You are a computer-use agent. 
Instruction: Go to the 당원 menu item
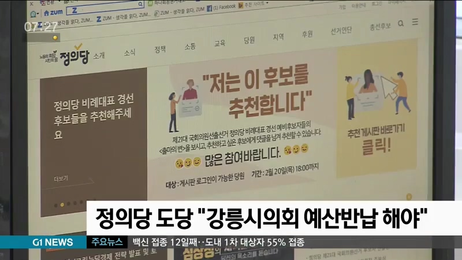coord(249,40)
